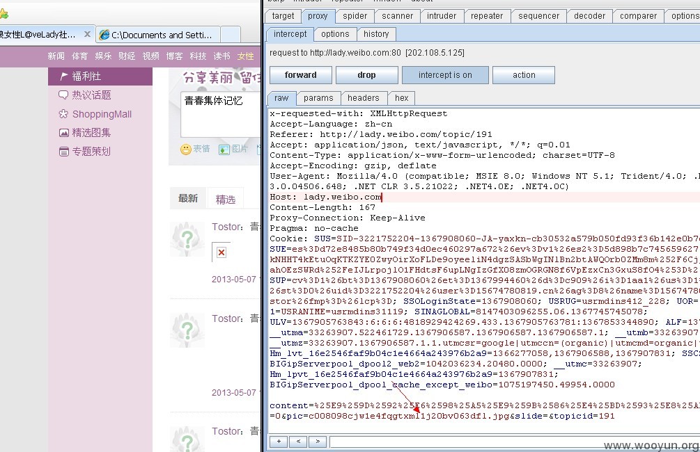Click the 表情 emoticon smiley icon
Viewport: 700px width, 452px height.
(186, 150)
